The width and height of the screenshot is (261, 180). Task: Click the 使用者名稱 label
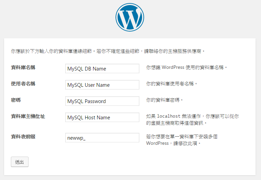click(x=23, y=84)
